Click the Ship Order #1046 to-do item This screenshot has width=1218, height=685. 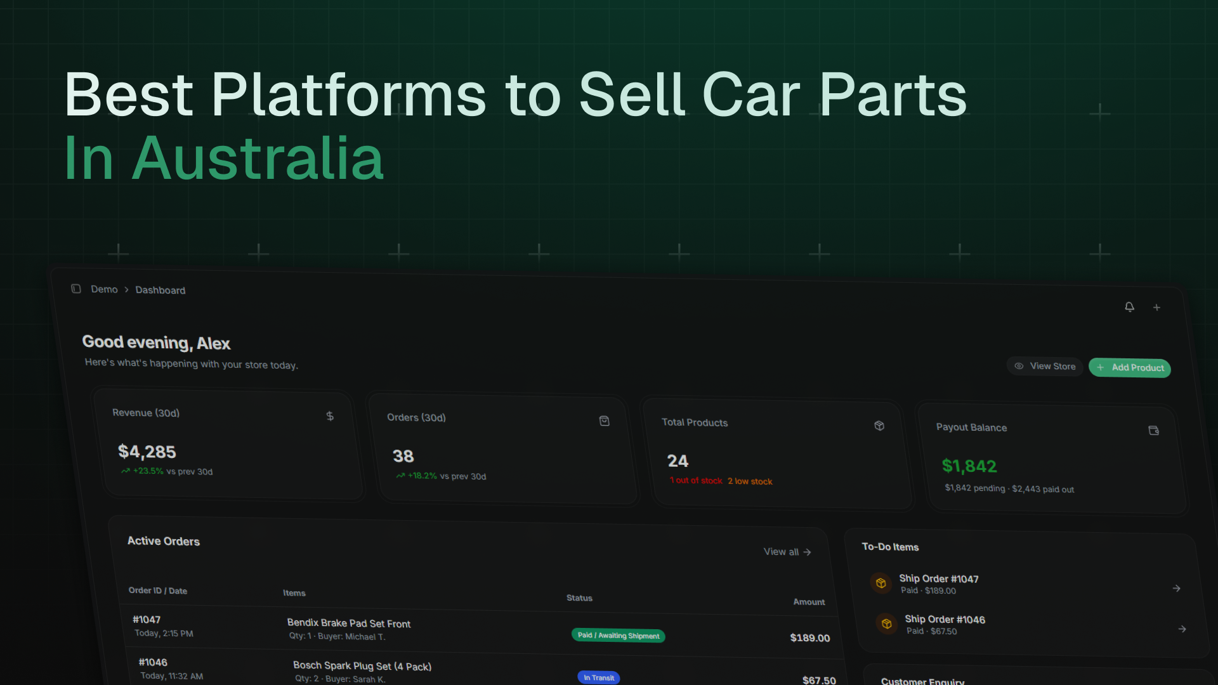(1031, 625)
